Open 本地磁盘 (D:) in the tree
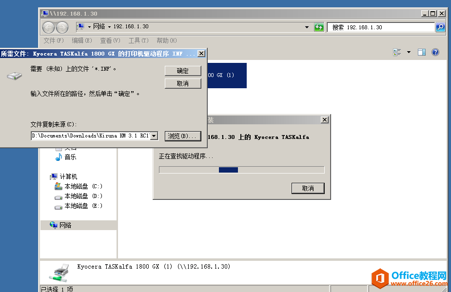This screenshot has height=292, width=451. click(83, 196)
